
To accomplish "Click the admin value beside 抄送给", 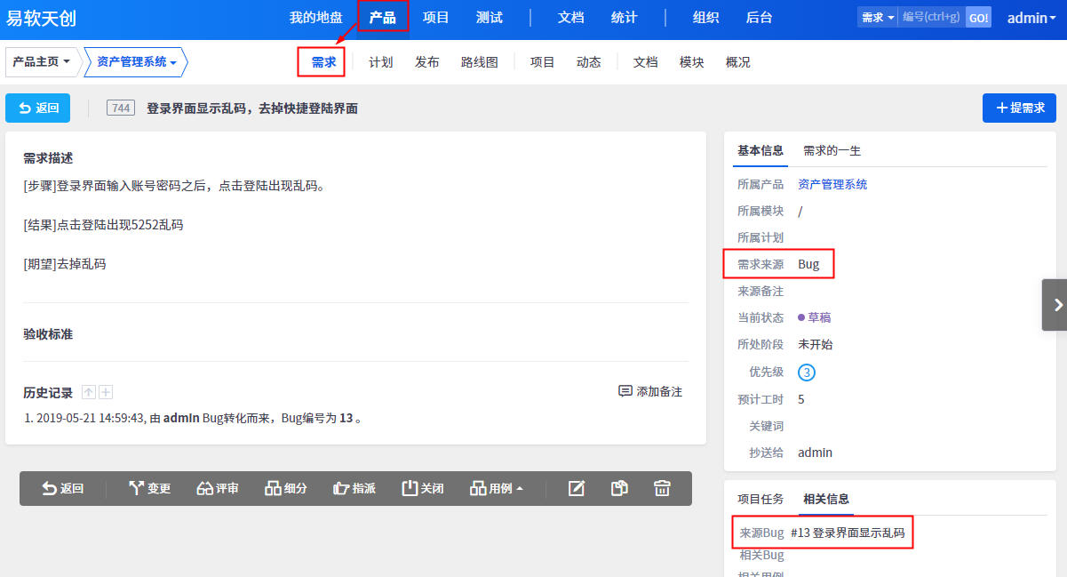I will point(815,453).
